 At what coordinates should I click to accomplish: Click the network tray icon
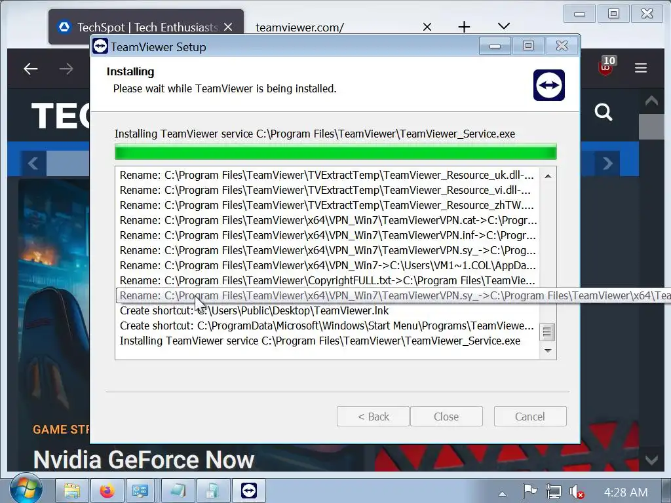pyautogui.click(x=553, y=491)
